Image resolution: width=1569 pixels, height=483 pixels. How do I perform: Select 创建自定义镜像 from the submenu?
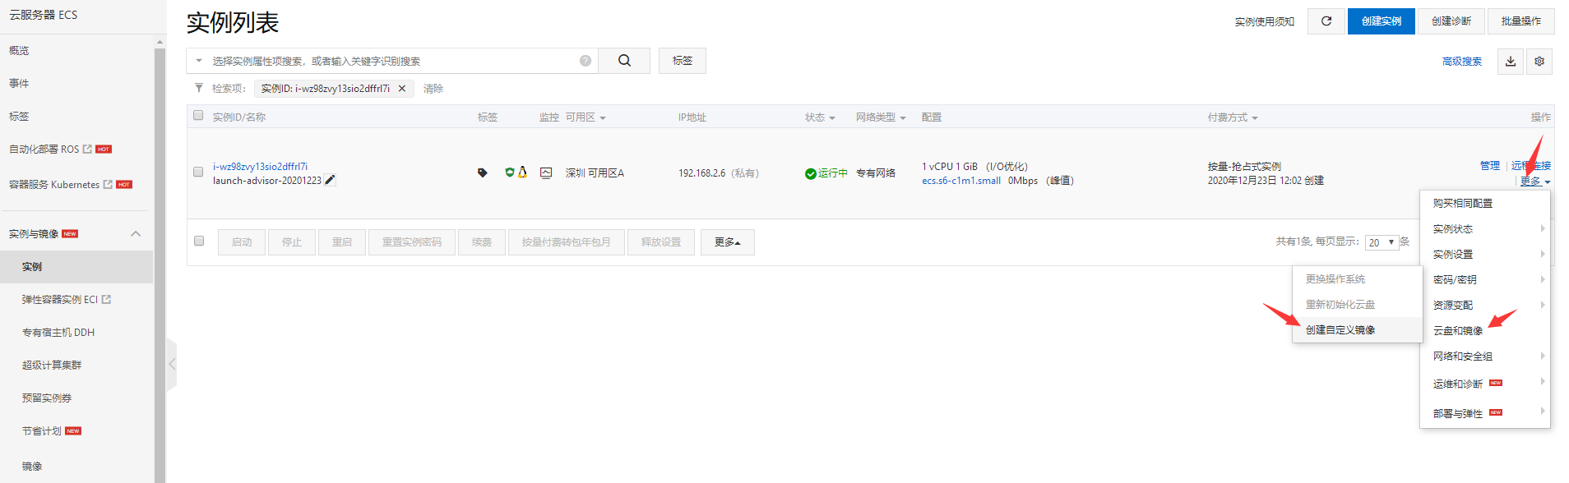point(1340,330)
